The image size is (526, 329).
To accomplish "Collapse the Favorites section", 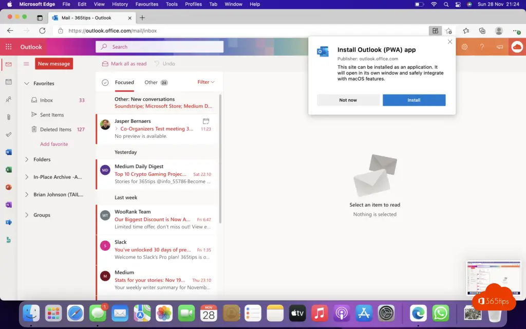I will tap(27, 83).
